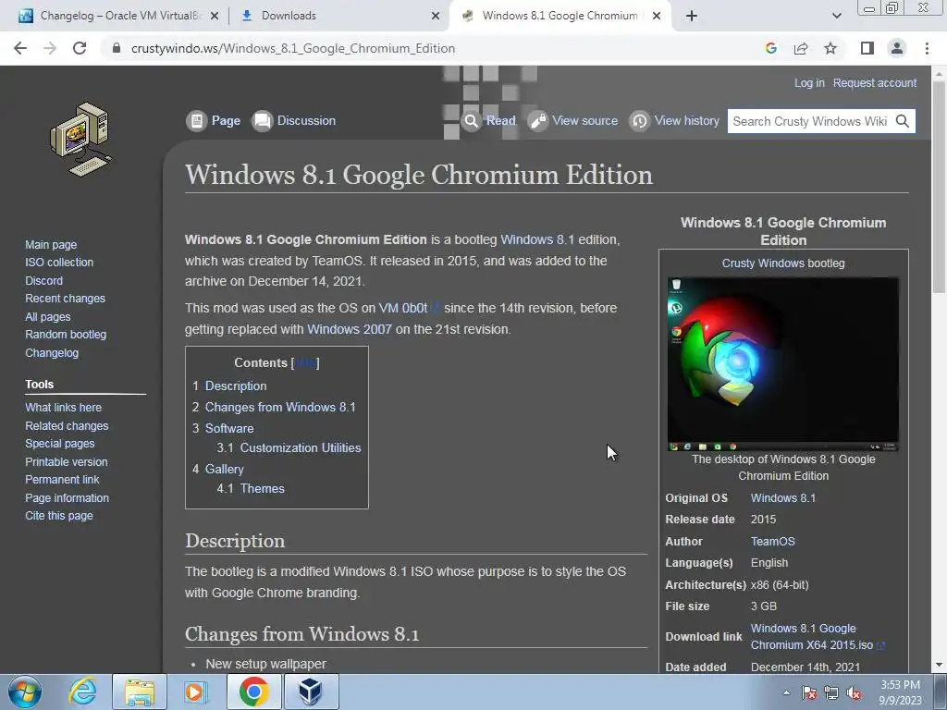The height and width of the screenshot is (710, 947).
Task: Click the Log in link
Action: 809,82
